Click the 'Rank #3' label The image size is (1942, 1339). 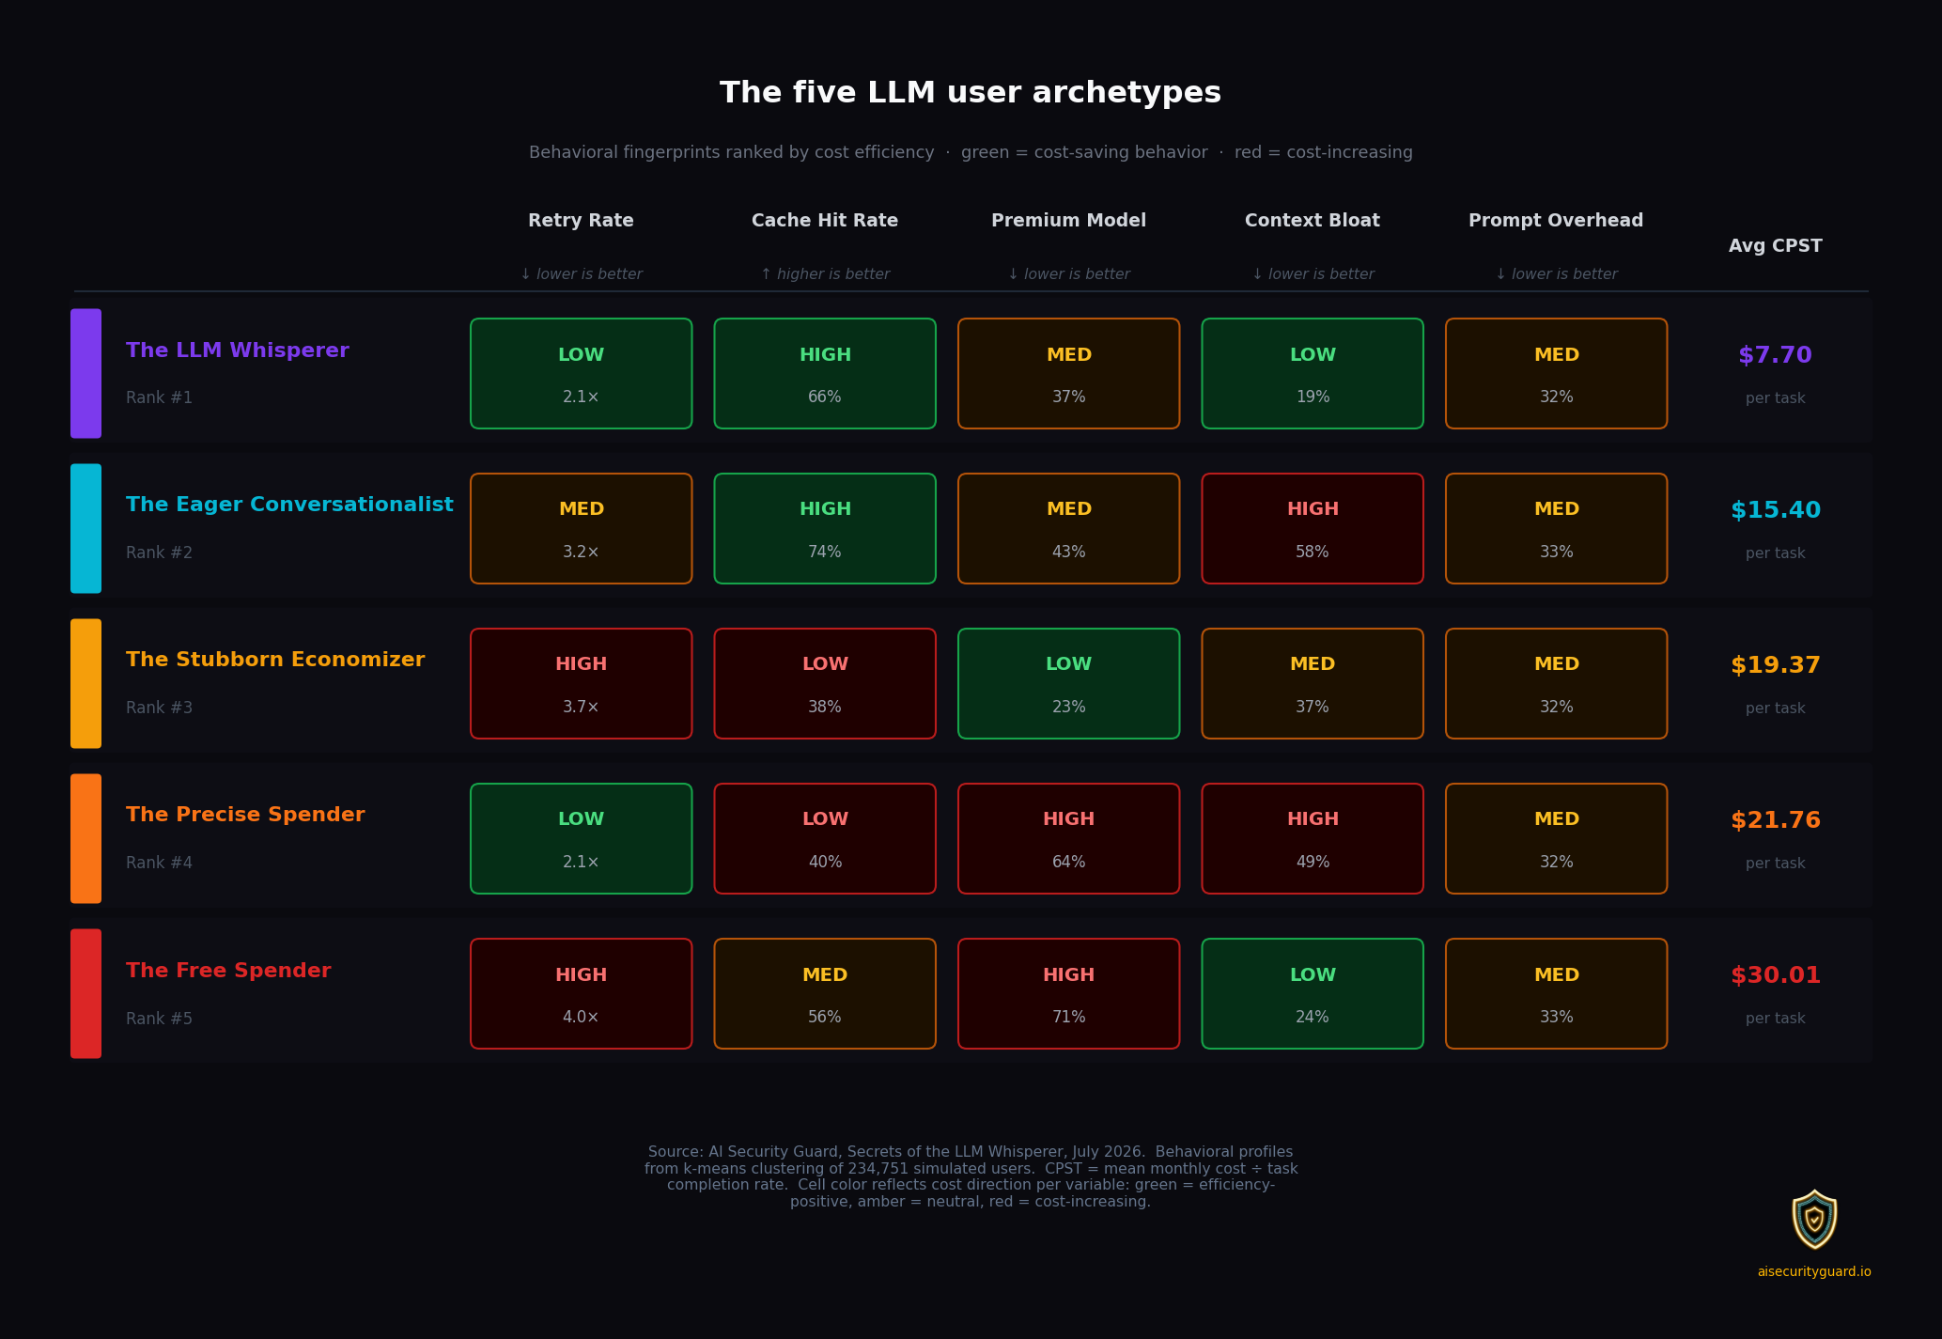point(159,708)
